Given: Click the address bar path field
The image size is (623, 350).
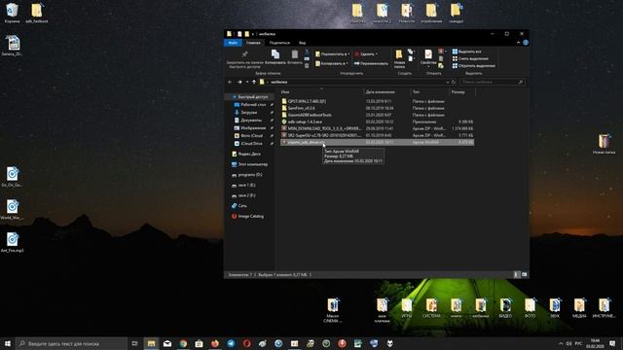Looking at the screenshot, I should pos(353,82).
